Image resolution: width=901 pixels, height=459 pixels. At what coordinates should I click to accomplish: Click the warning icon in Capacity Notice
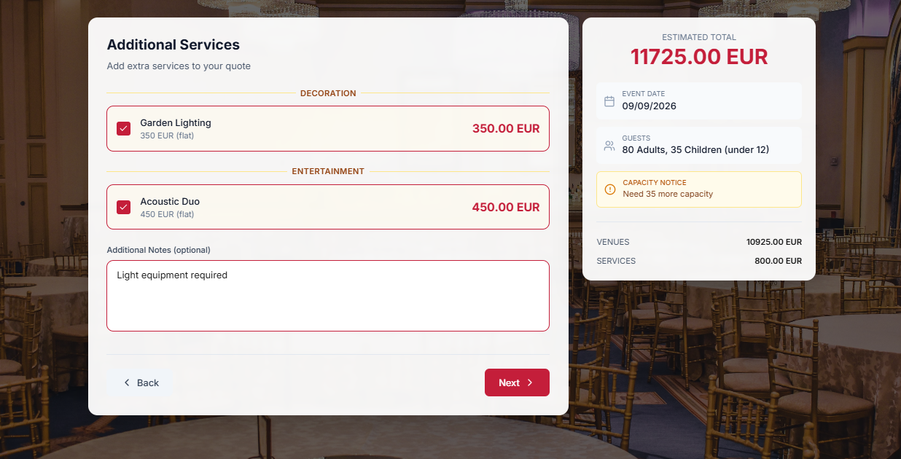tap(610, 189)
